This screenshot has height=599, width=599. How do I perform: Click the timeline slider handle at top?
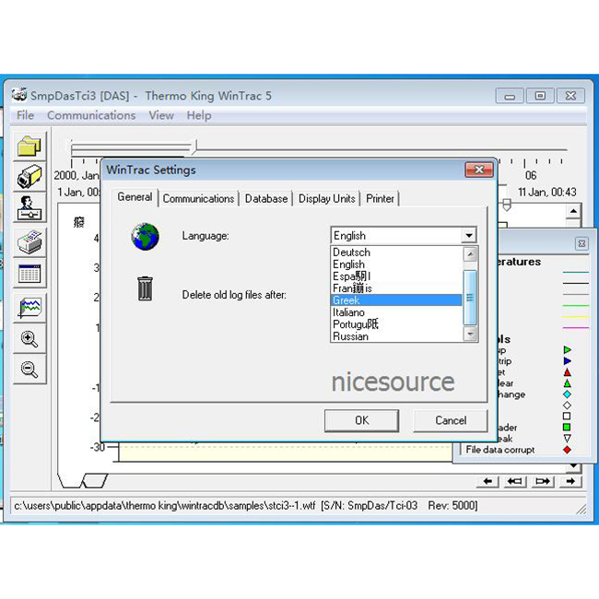(x=195, y=147)
